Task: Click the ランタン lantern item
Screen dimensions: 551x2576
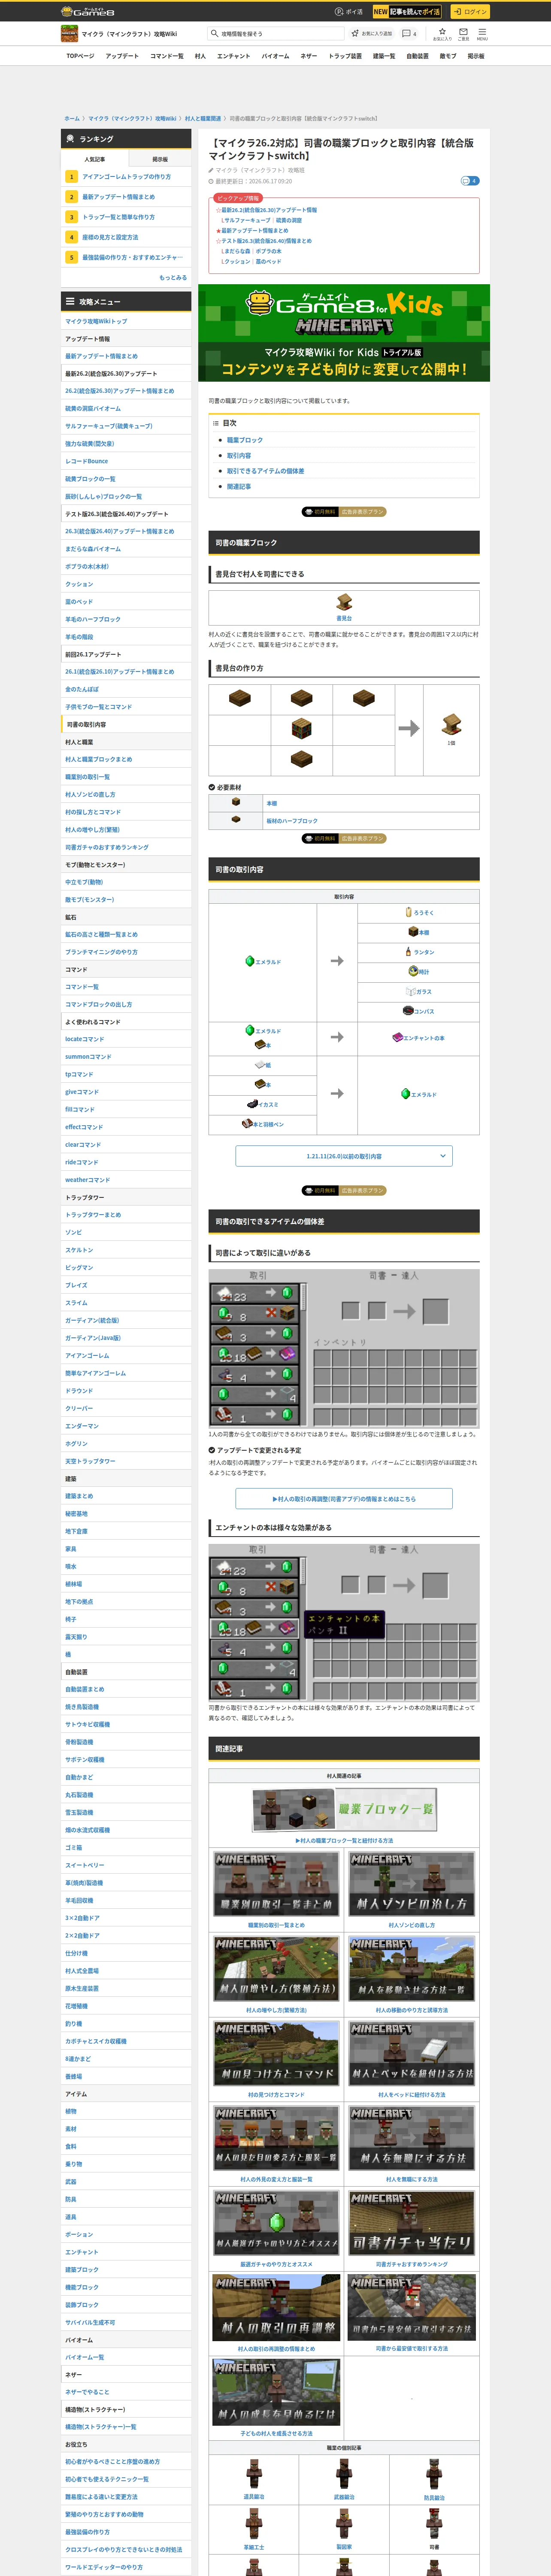Action: [x=420, y=952]
